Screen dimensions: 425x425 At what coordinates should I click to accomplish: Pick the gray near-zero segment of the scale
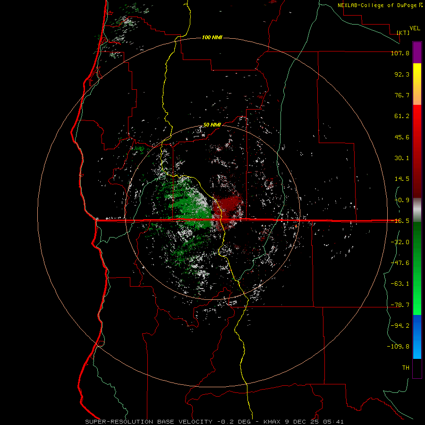pos(417,210)
